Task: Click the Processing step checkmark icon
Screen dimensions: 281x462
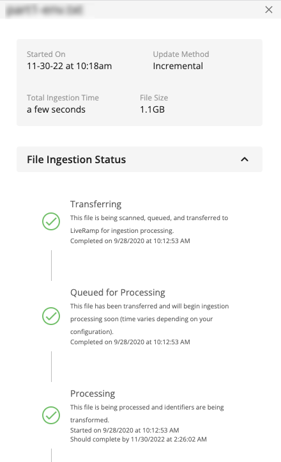Action: coord(51,415)
